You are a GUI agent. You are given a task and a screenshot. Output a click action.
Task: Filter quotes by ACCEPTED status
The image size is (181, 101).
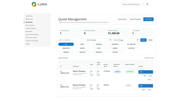(131, 48)
